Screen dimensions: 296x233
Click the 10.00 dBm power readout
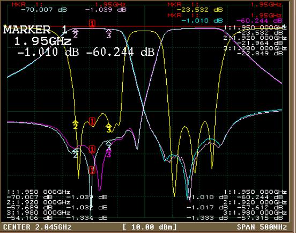[150, 227]
